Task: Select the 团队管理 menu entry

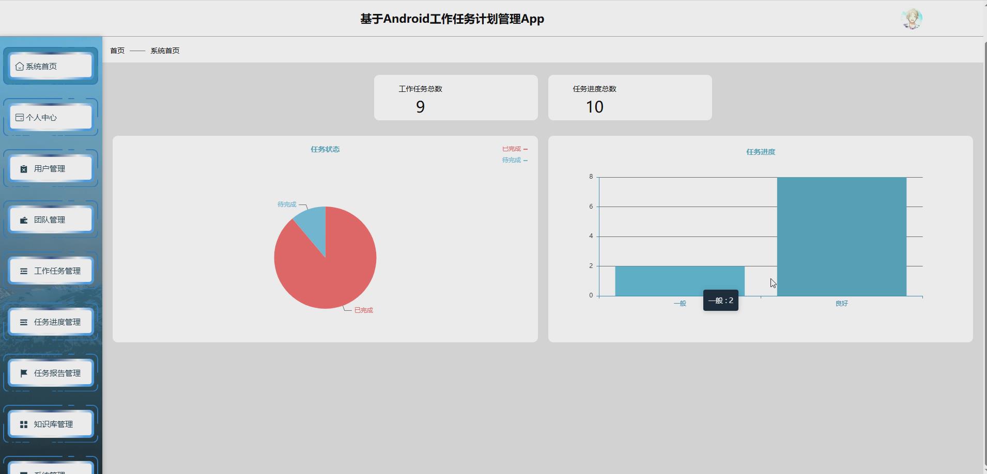Action: [51, 219]
